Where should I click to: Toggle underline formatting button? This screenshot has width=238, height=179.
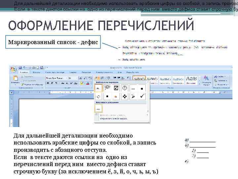[x=57, y=83]
